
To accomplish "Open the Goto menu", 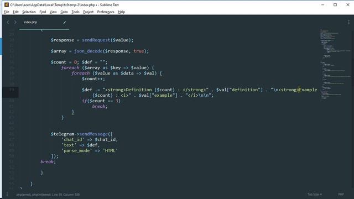I will (64, 12).
